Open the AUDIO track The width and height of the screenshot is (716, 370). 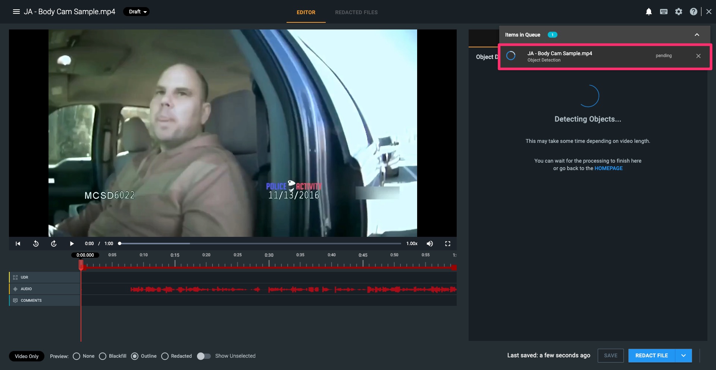pyautogui.click(x=15, y=289)
